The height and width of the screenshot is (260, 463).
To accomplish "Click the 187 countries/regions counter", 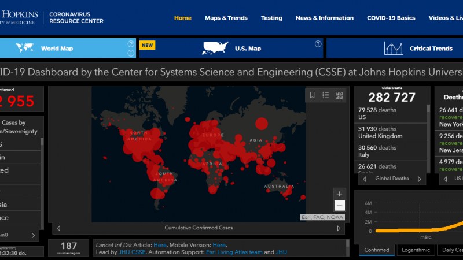I will coord(68,248).
